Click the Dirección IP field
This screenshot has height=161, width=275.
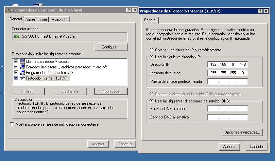point(228,64)
